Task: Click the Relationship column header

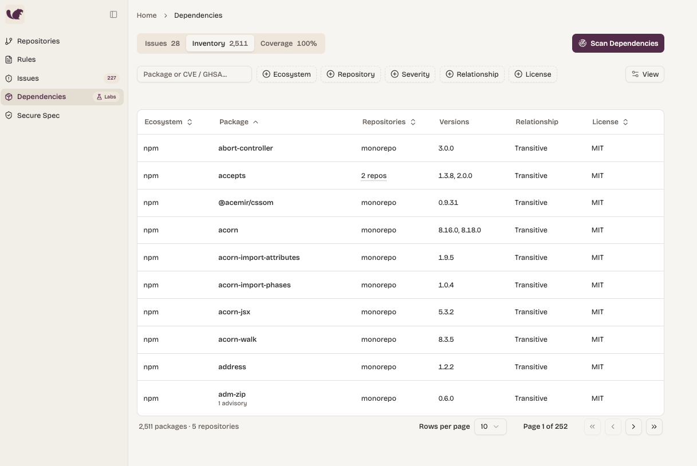Action: click(537, 122)
